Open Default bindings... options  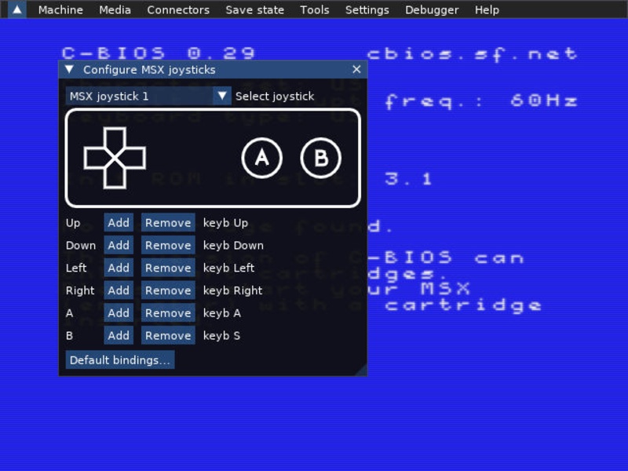[x=120, y=360]
